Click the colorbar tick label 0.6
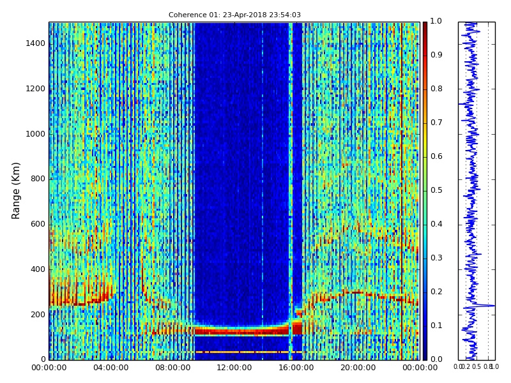Screen dimensions: 511x383 (436, 156)
